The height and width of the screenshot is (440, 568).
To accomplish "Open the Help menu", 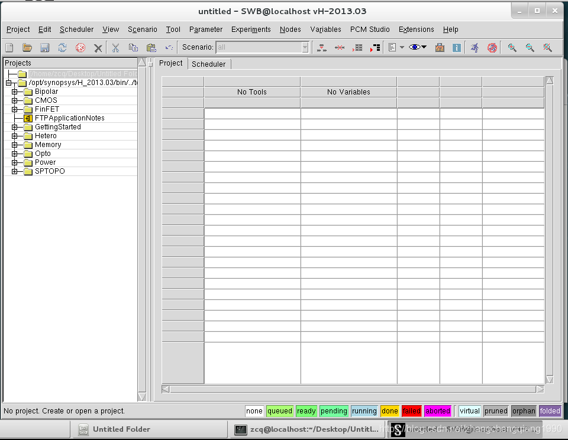I will (451, 30).
